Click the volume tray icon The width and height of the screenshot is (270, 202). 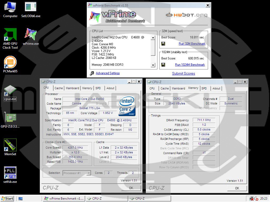click(256, 199)
